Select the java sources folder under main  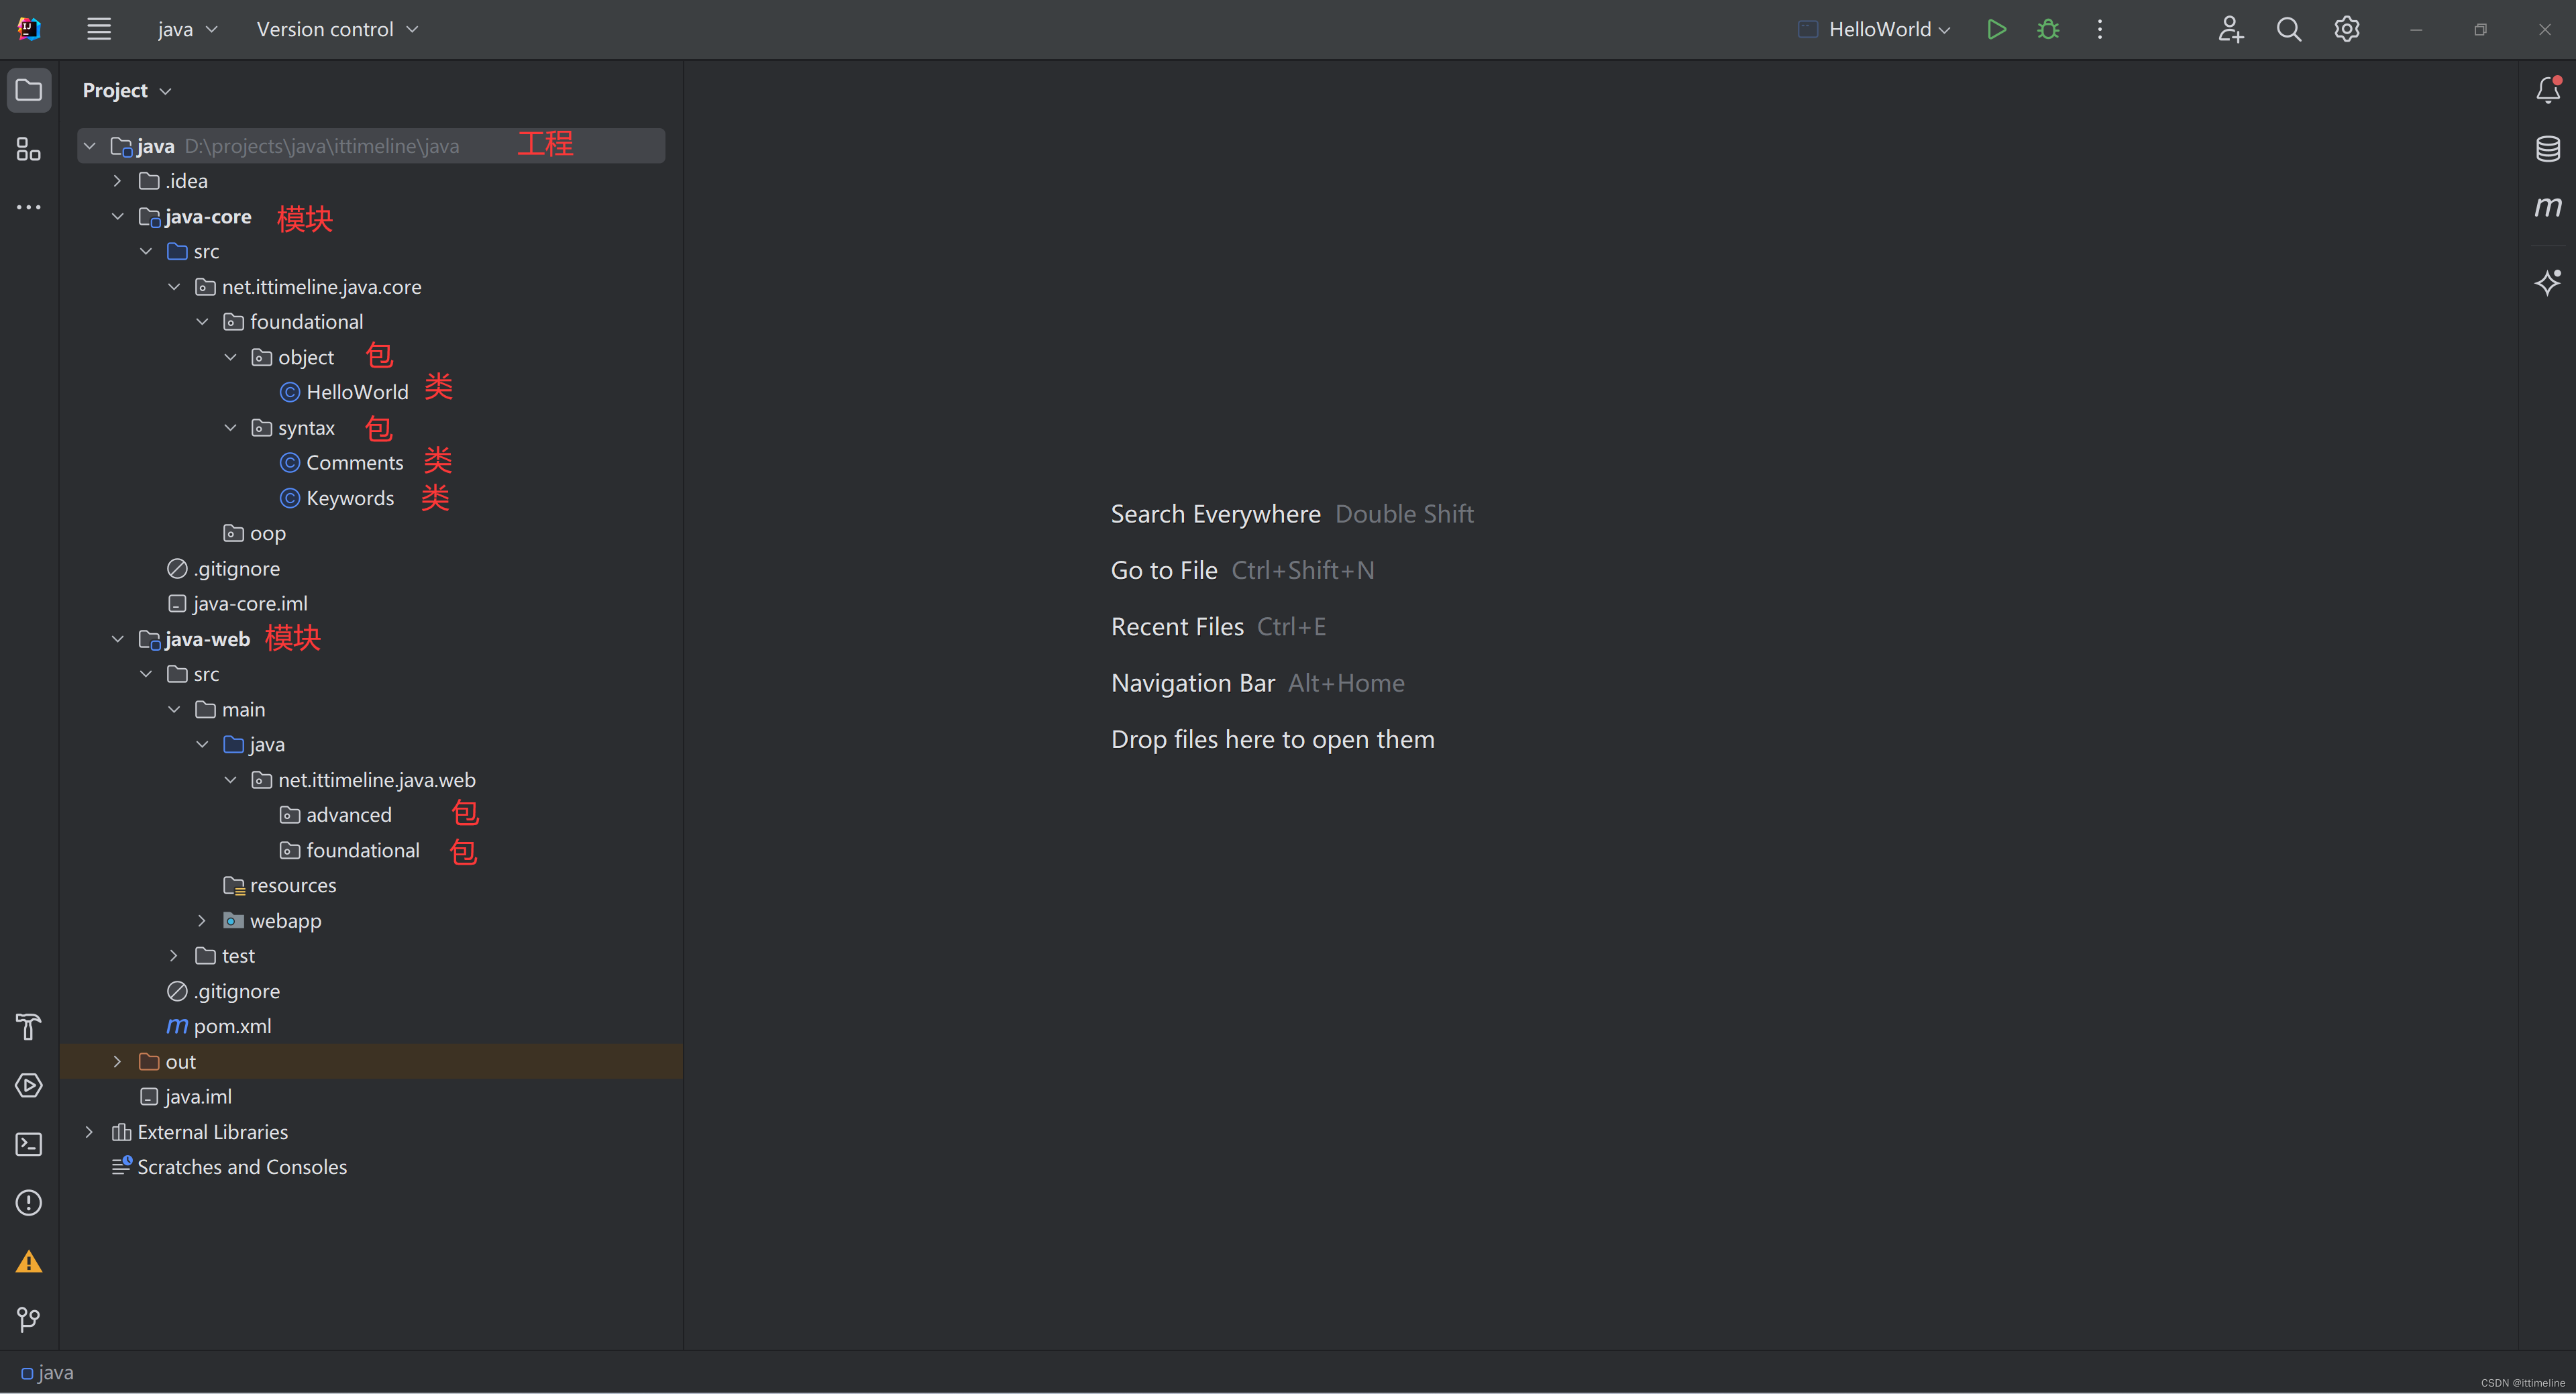(x=255, y=744)
